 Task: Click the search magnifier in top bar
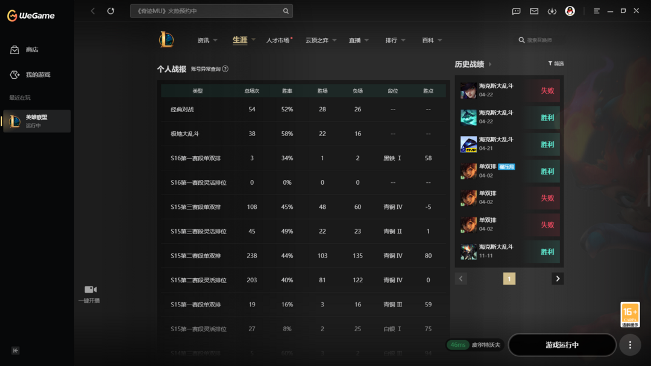(x=286, y=11)
